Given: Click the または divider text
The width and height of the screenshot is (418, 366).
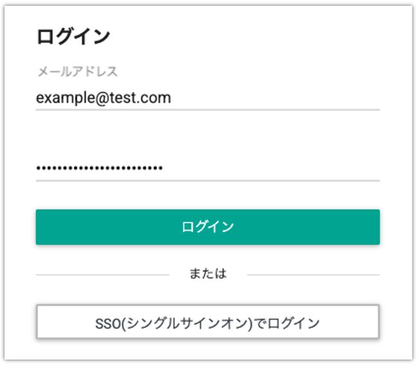Looking at the screenshot, I should pos(208,274).
